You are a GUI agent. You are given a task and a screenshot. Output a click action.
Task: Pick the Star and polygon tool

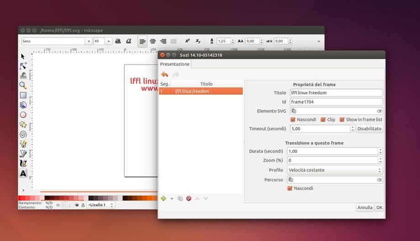pyautogui.click(x=23, y=124)
